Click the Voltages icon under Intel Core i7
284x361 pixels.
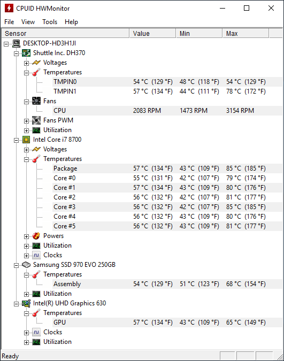pos(36,149)
